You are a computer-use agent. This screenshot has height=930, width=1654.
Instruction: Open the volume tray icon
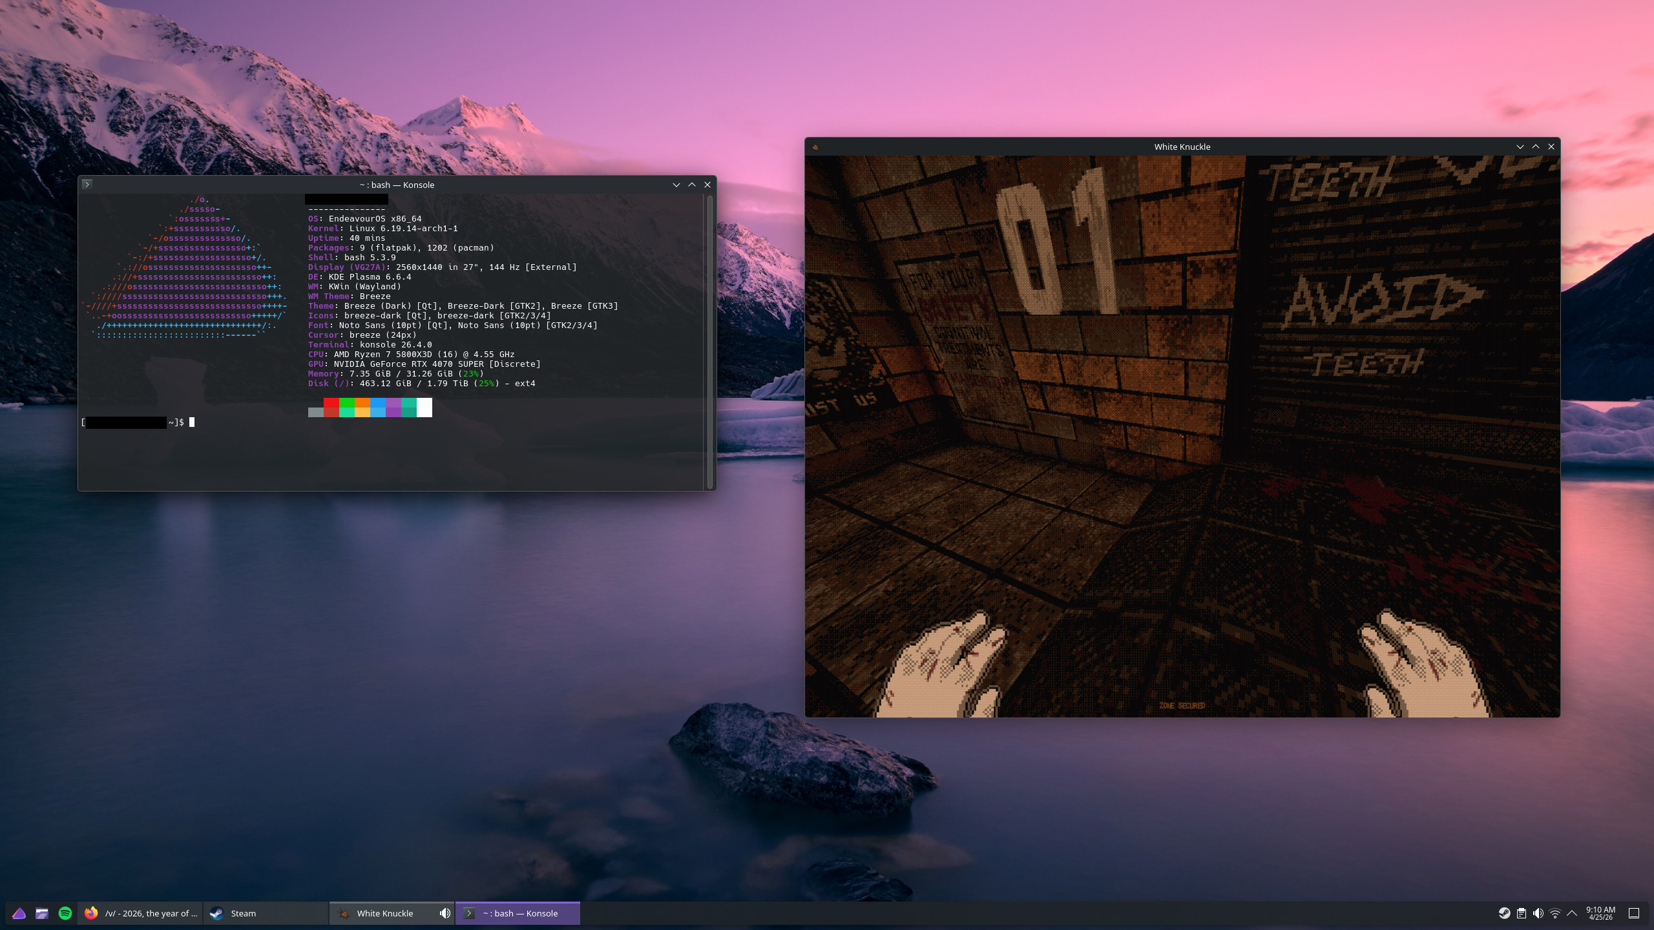pyautogui.click(x=1538, y=913)
